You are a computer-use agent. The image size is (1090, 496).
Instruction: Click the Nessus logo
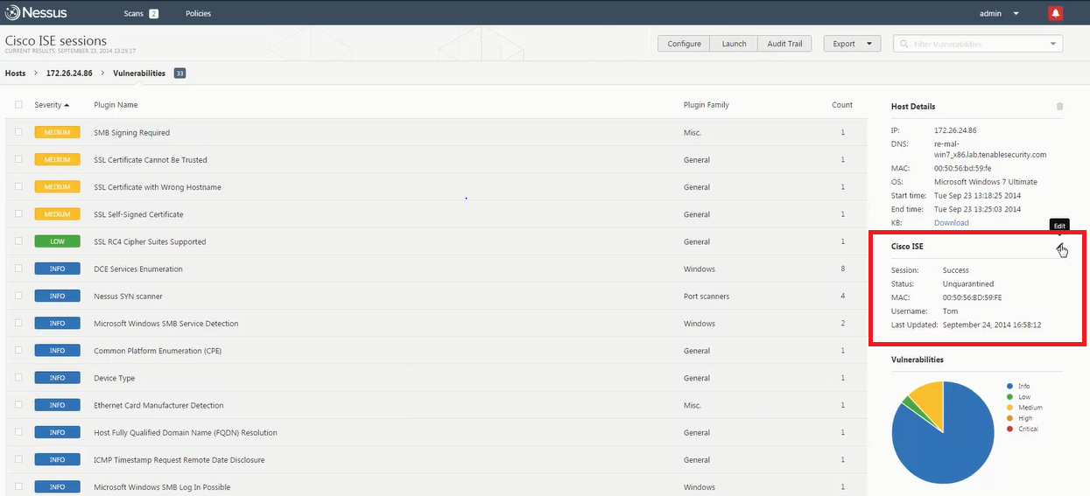pos(35,13)
